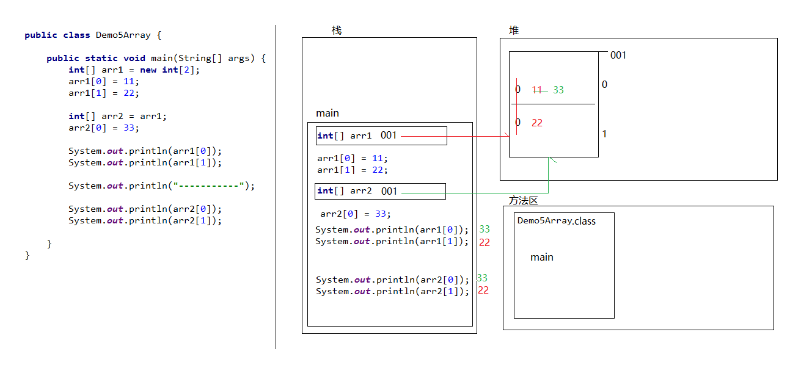Click the main label above the stack frame
The height and width of the screenshot is (365, 801).
(x=327, y=114)
